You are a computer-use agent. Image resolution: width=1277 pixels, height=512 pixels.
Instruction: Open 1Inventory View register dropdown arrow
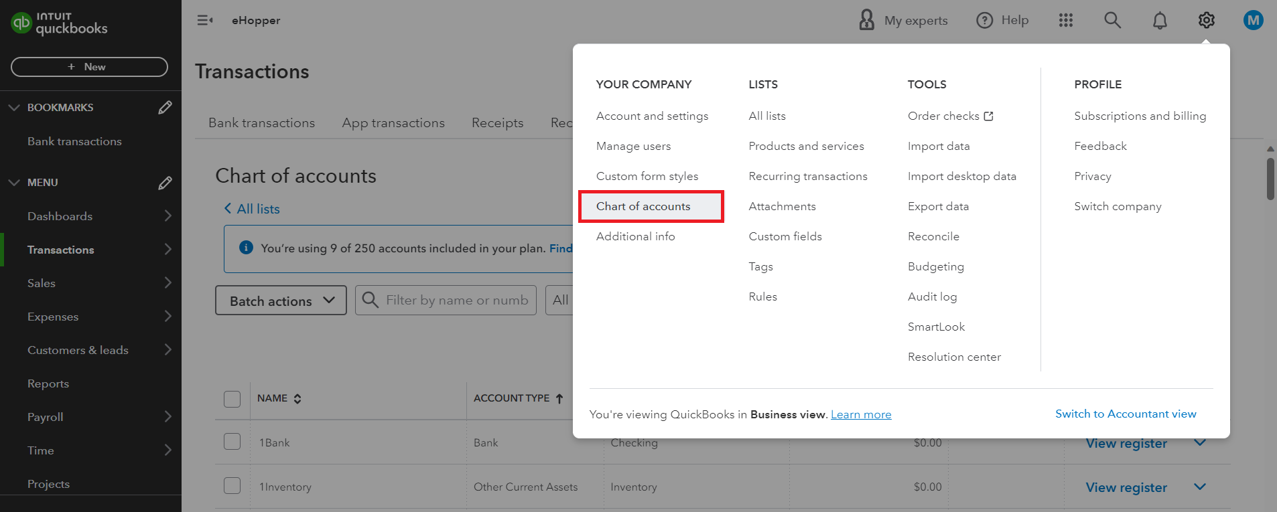(1200, 487)
